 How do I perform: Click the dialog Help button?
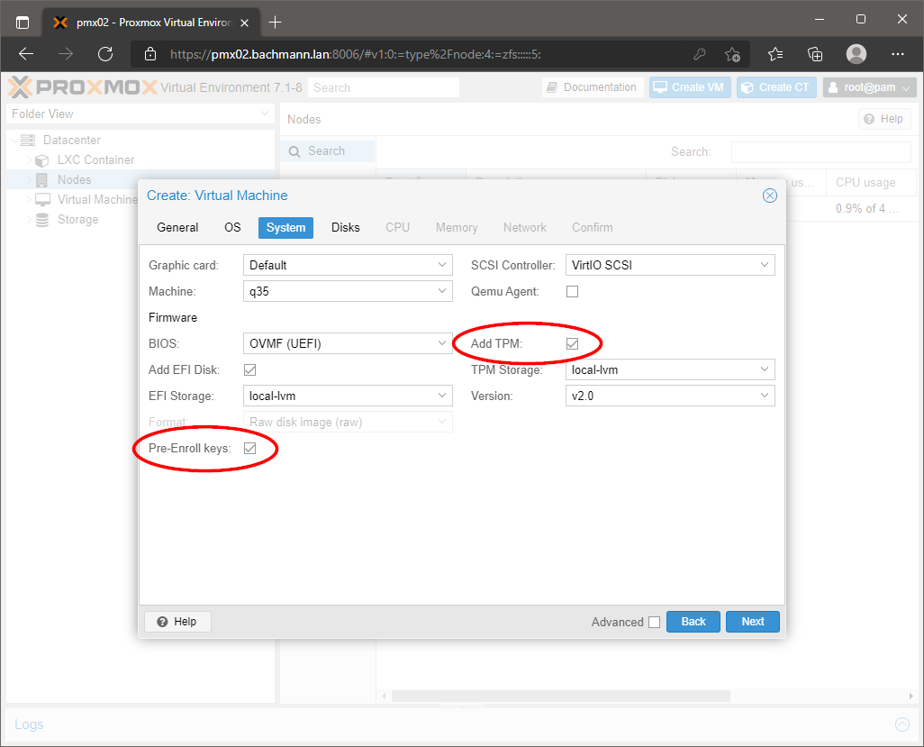(x=177, y=622)
